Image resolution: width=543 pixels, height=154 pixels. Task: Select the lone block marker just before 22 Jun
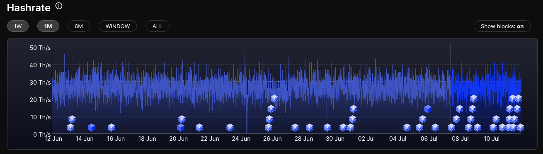click(199, 128)
